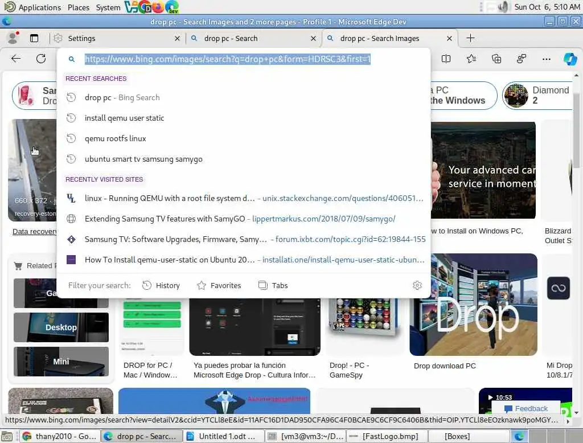This screenshot has height=443, width=583.
Task: Open 'Samsung TV: Software Upgrades, Firmware' site
Action: point(244,239)
